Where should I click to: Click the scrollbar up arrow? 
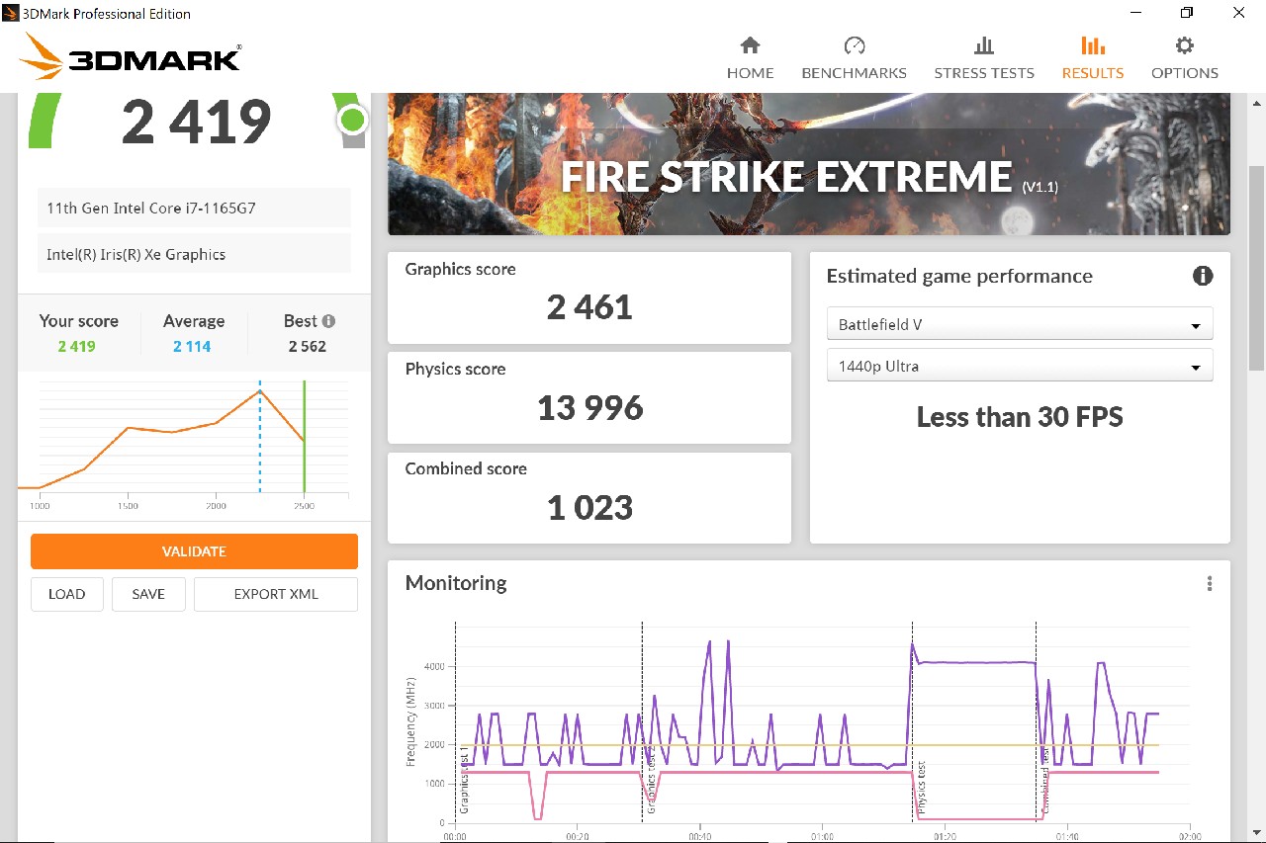click(1257, 102)
